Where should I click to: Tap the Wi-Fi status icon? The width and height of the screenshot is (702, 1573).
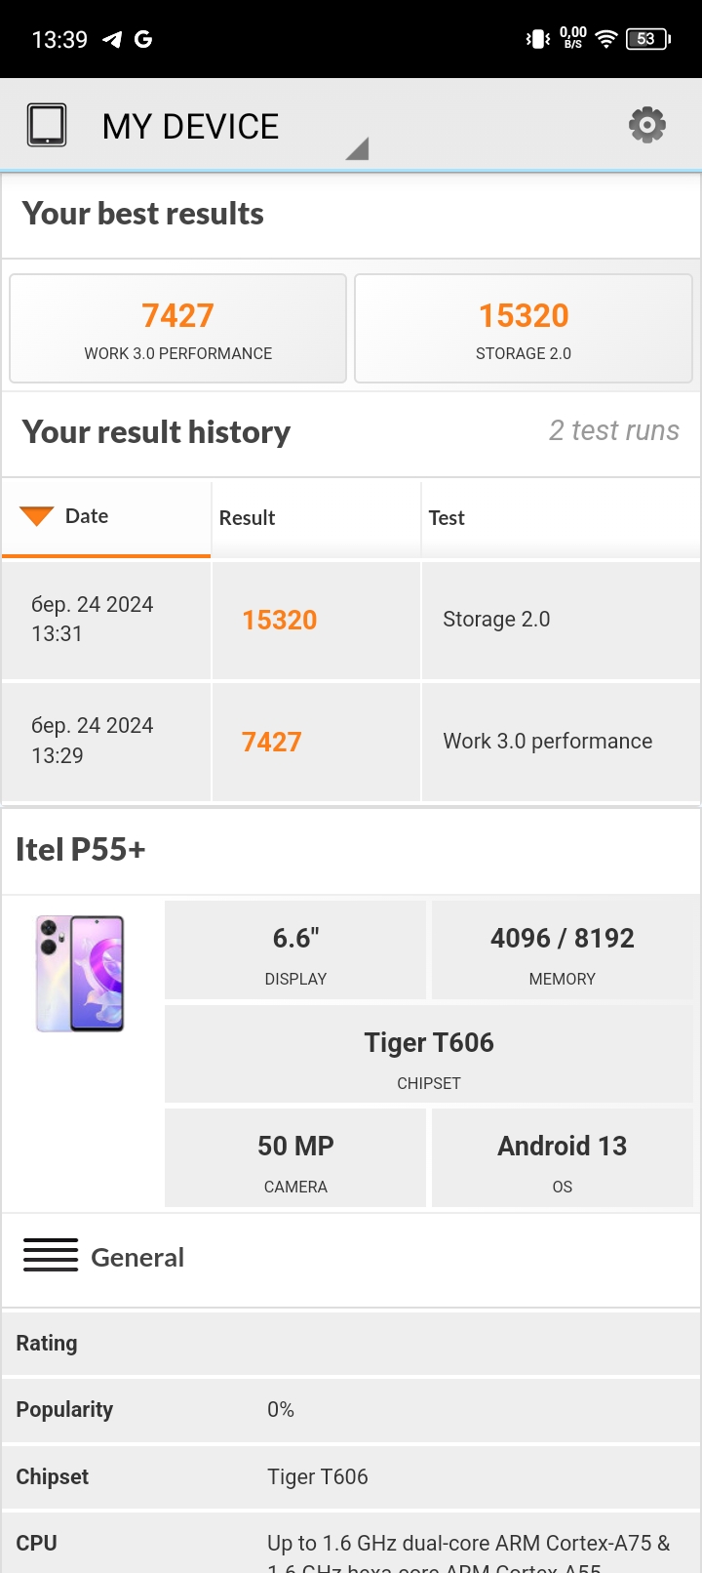click(x=605, y=39)
